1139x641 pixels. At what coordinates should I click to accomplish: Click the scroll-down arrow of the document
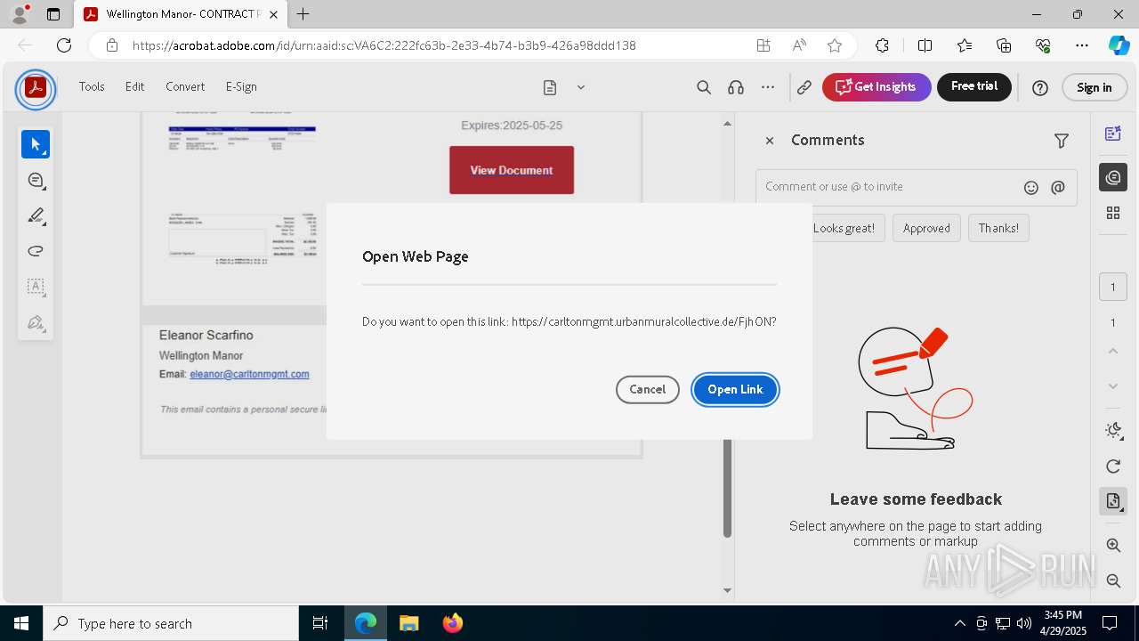point(727,590)
